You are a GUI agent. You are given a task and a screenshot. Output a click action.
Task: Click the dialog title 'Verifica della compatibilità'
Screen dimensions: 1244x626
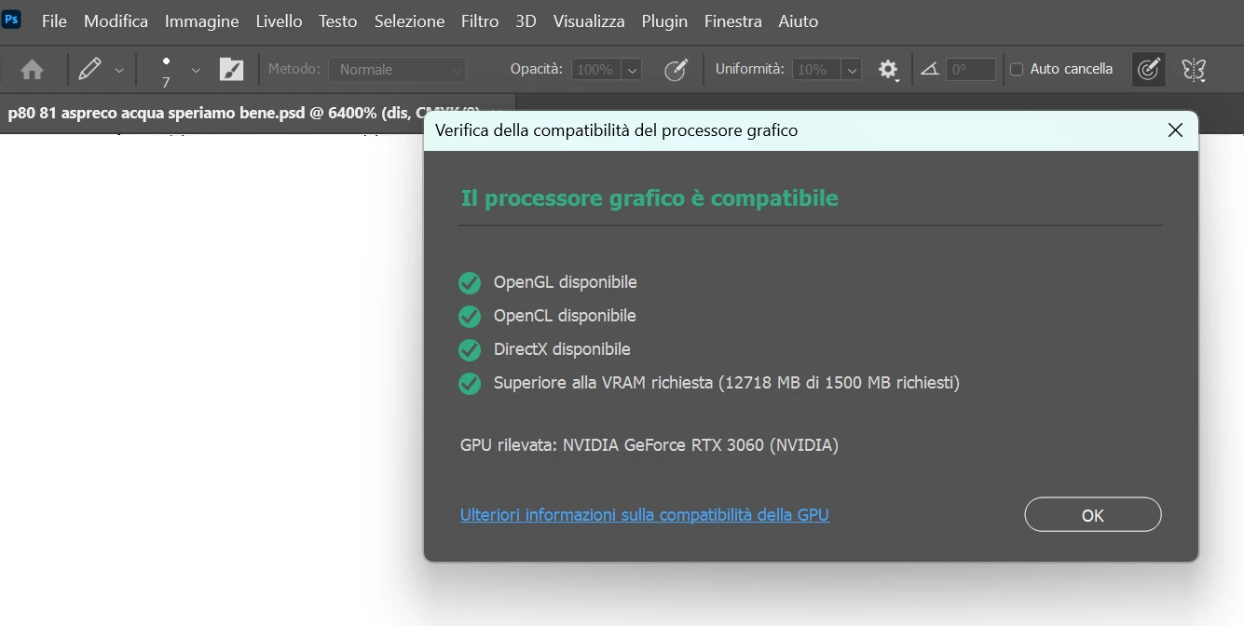(616, 130)
